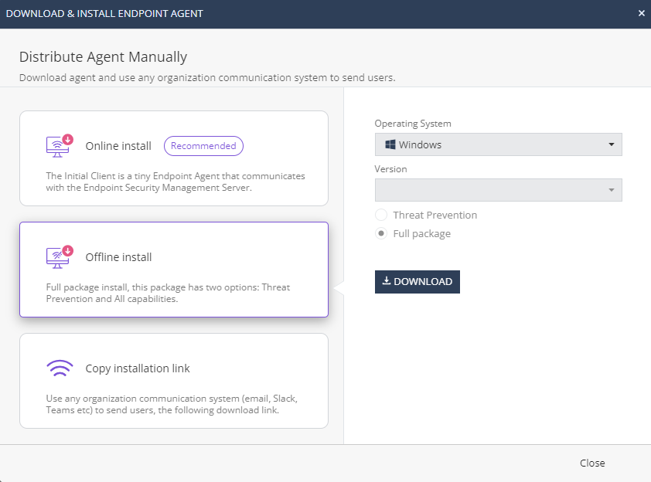Click the Online install computer icon

[60, 146]
